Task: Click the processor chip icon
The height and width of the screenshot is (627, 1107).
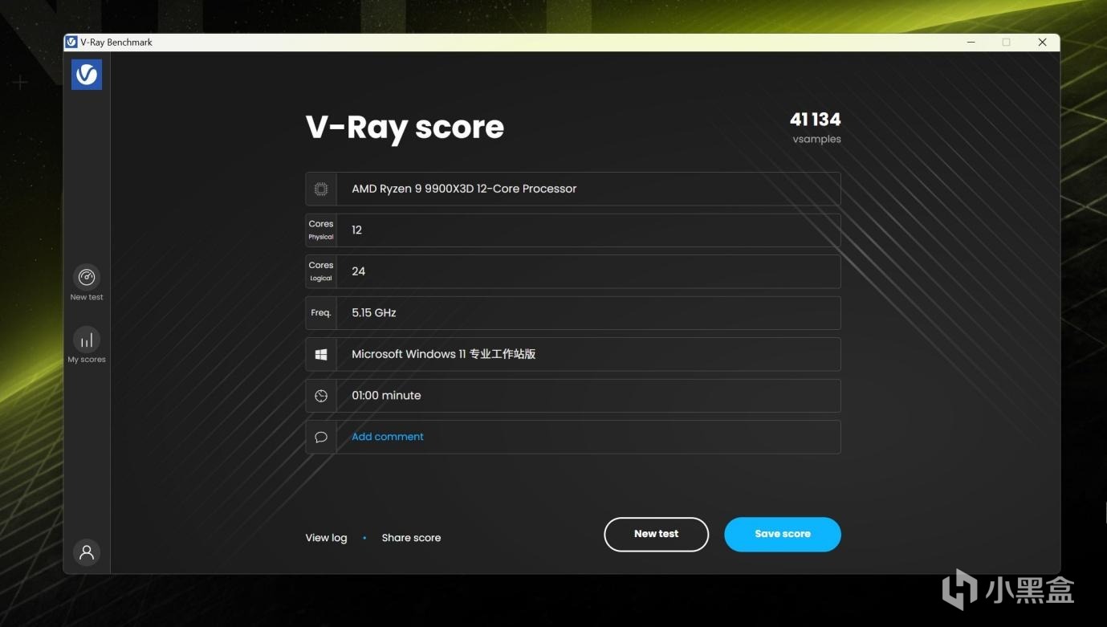Action: point(321,189)
